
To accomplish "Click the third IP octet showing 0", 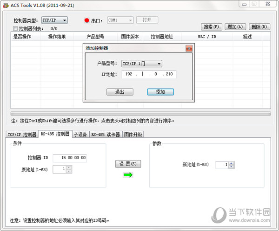I will 156,74.
